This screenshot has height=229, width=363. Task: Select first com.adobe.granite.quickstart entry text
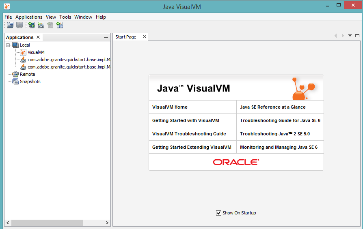click(x=69, y=60)
